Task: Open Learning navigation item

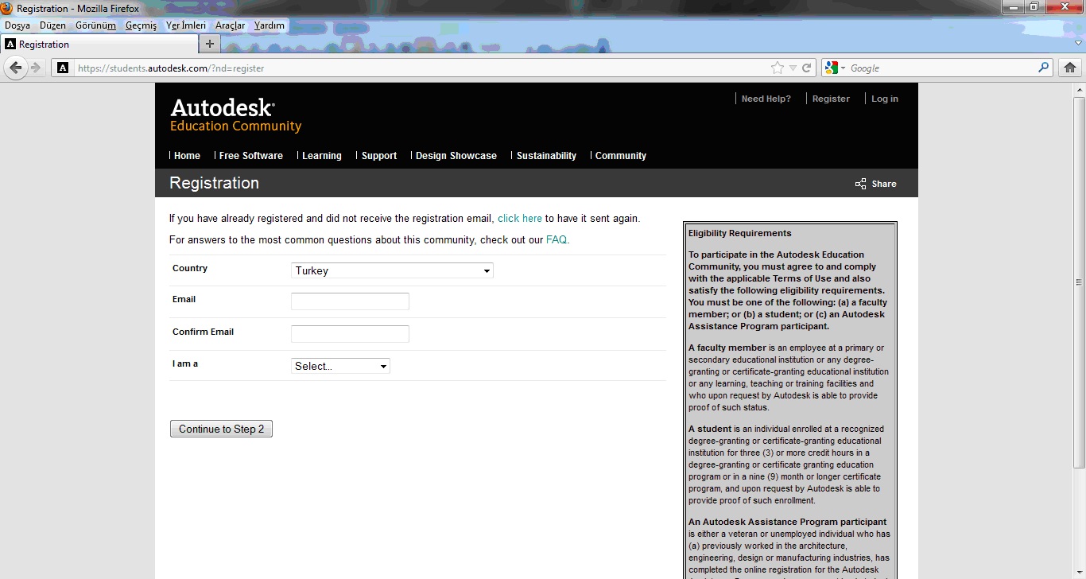Action: click(x=322, y=156)
